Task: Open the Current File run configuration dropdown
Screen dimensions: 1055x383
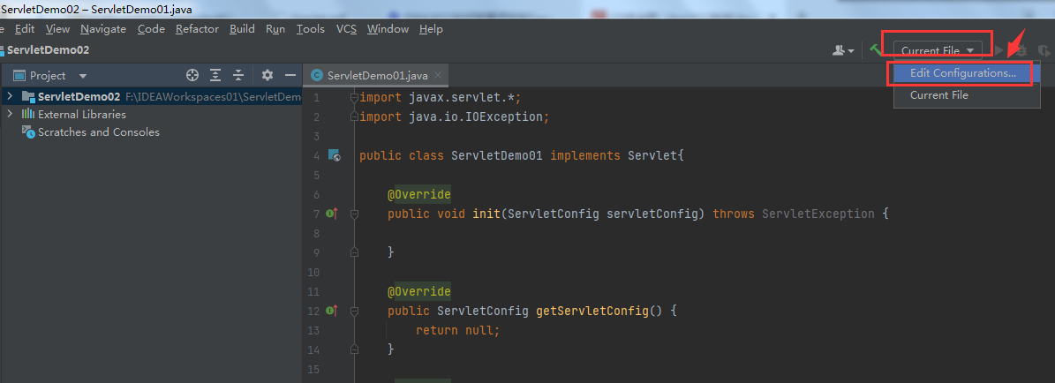Action: (938, 50)
